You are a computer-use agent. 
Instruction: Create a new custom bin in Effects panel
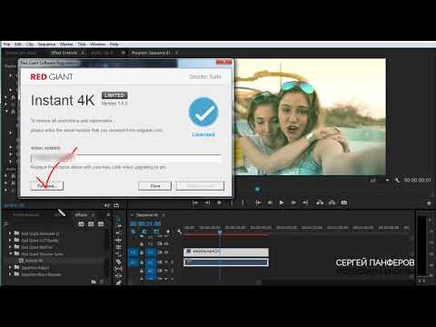[x=94, y=282]
